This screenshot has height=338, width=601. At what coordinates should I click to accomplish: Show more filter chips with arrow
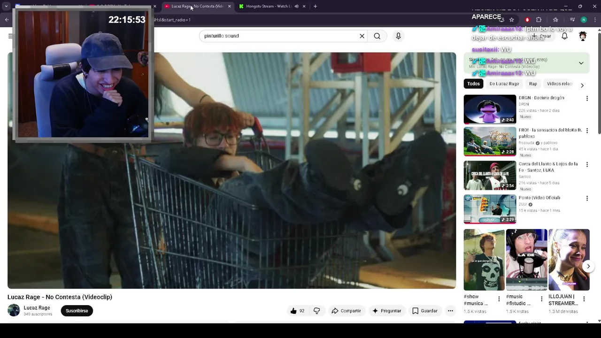582,85
